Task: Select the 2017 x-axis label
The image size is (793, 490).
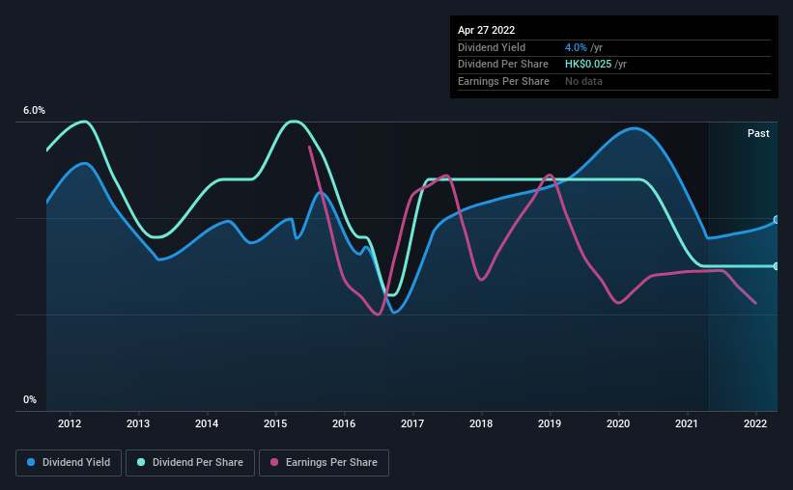Action: tap(412, 423)
